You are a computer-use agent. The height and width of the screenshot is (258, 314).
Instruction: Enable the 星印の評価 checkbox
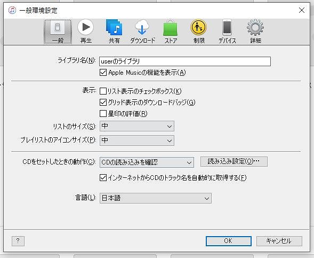pos(103,114)
